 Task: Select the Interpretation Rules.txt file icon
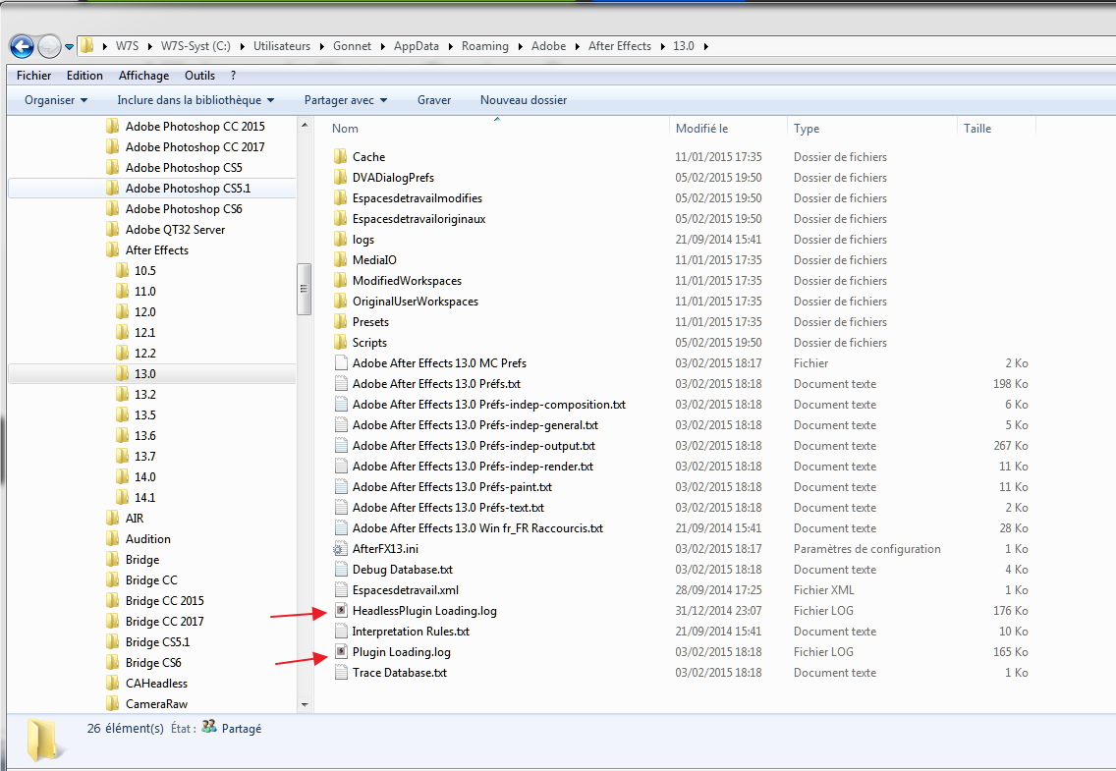pos(341,631)
